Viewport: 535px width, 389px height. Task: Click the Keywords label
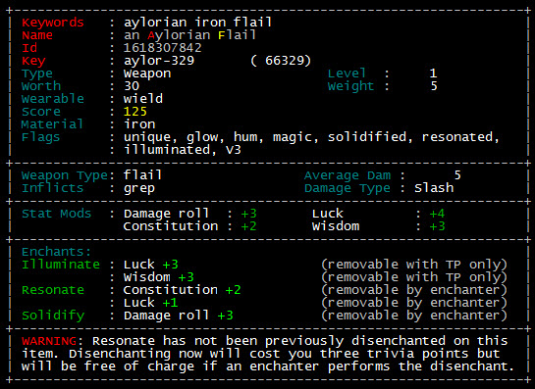click(53, 23)
